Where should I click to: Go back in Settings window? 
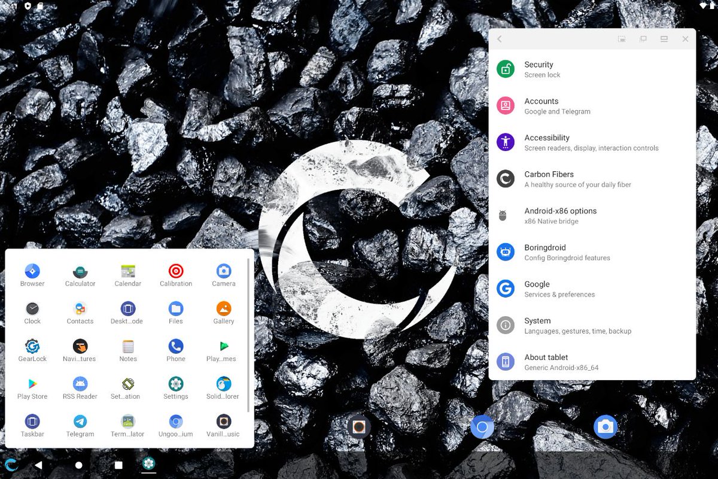[x=500, y=39]
